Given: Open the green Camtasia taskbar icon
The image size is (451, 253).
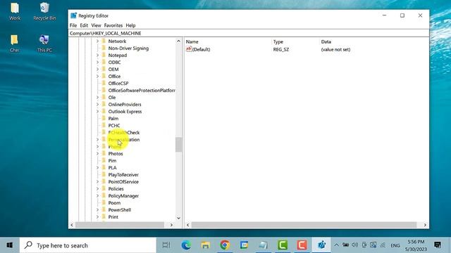Looking at the screenshot, I should pyautogui.click(x=283, y=245).
